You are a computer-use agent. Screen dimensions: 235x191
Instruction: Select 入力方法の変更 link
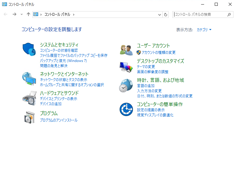coord(149,91)
